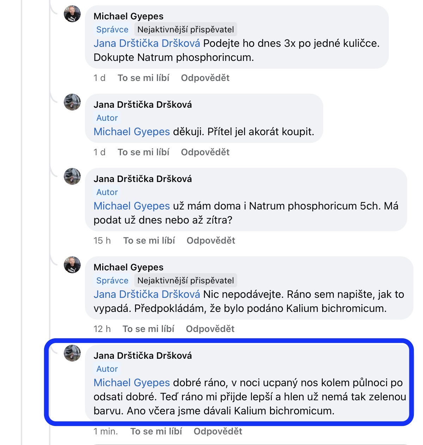Open the "1 min." timestamp link

(x=106, y=431)
